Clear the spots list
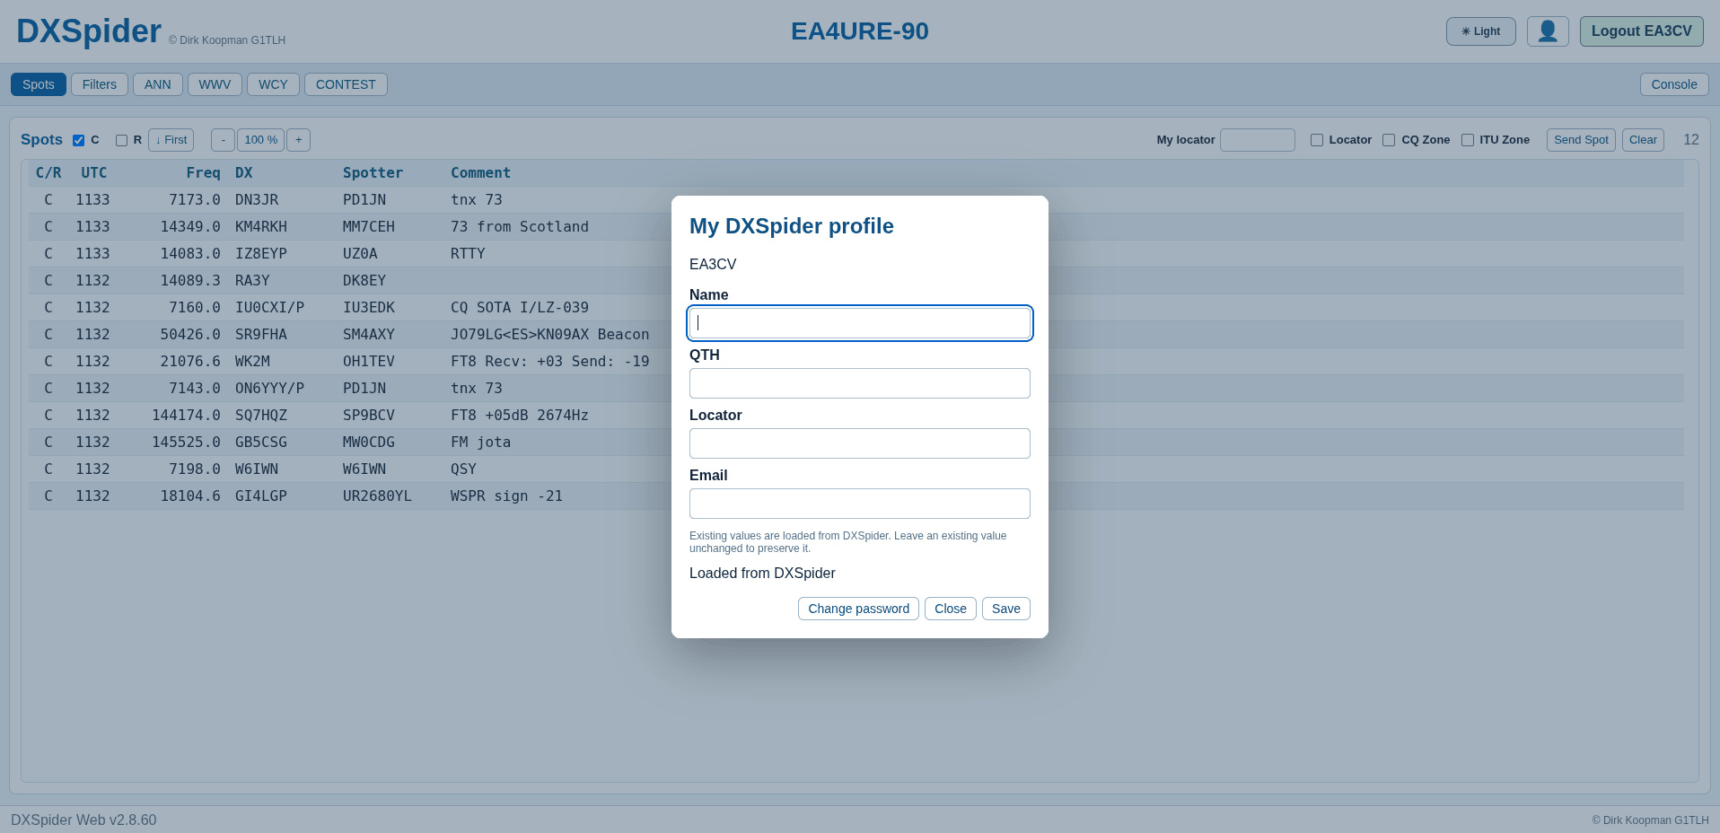The image size is (1720, 833). point(1643,140)
